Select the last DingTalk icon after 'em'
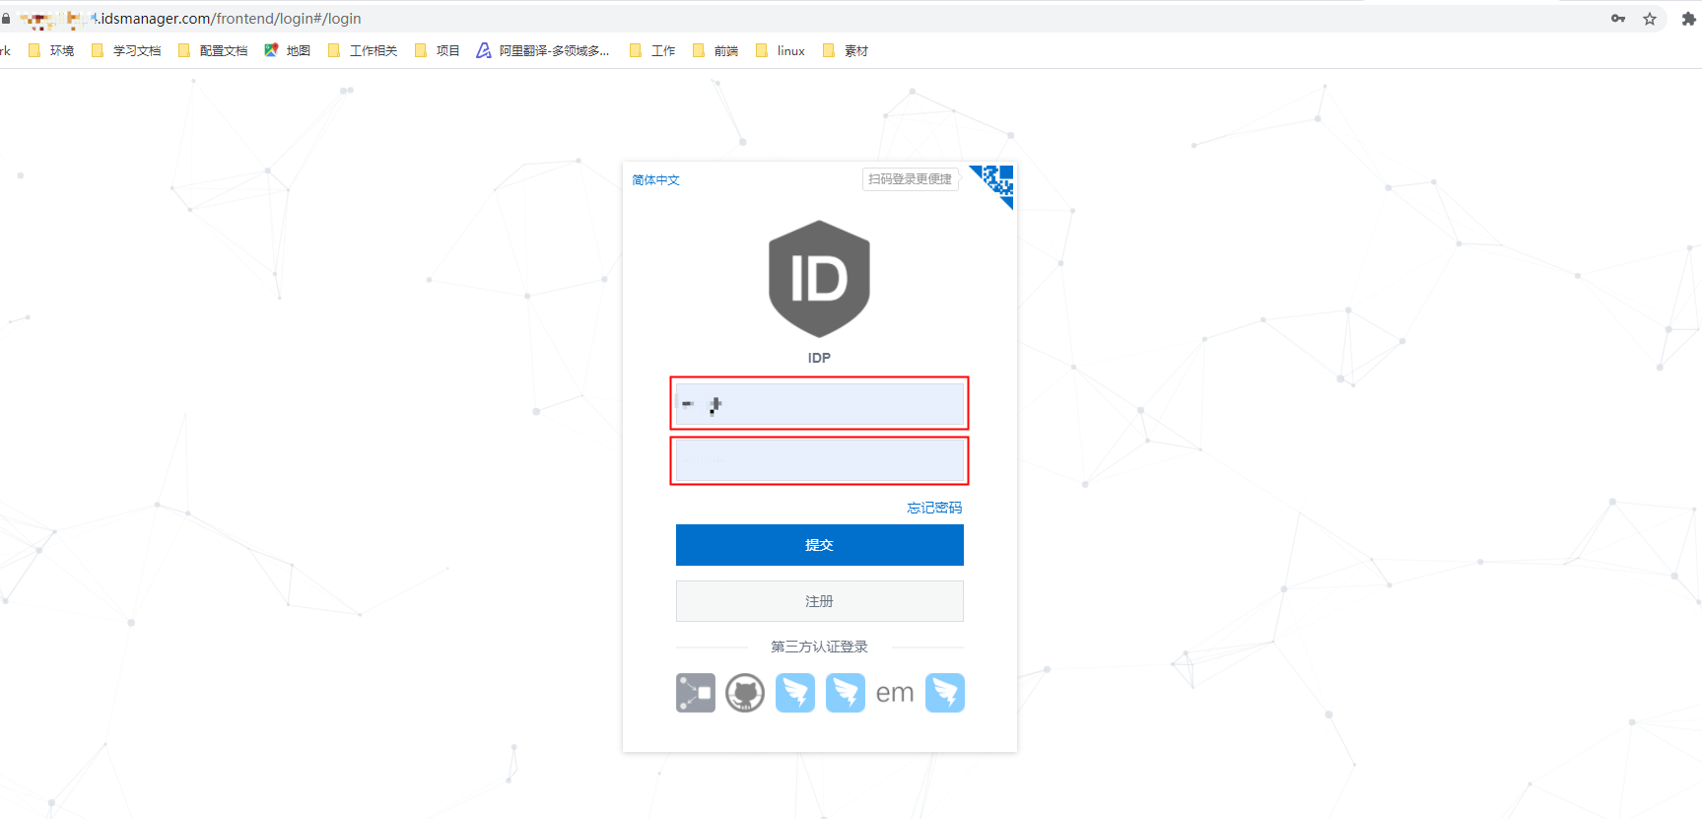The image size is (1702, 819). pos(945,693)
